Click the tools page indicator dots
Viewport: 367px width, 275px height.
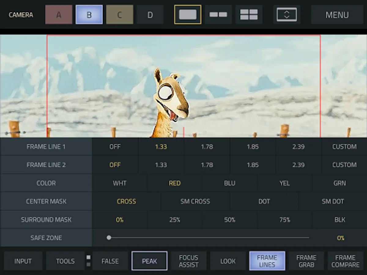(x=88, y=261)
